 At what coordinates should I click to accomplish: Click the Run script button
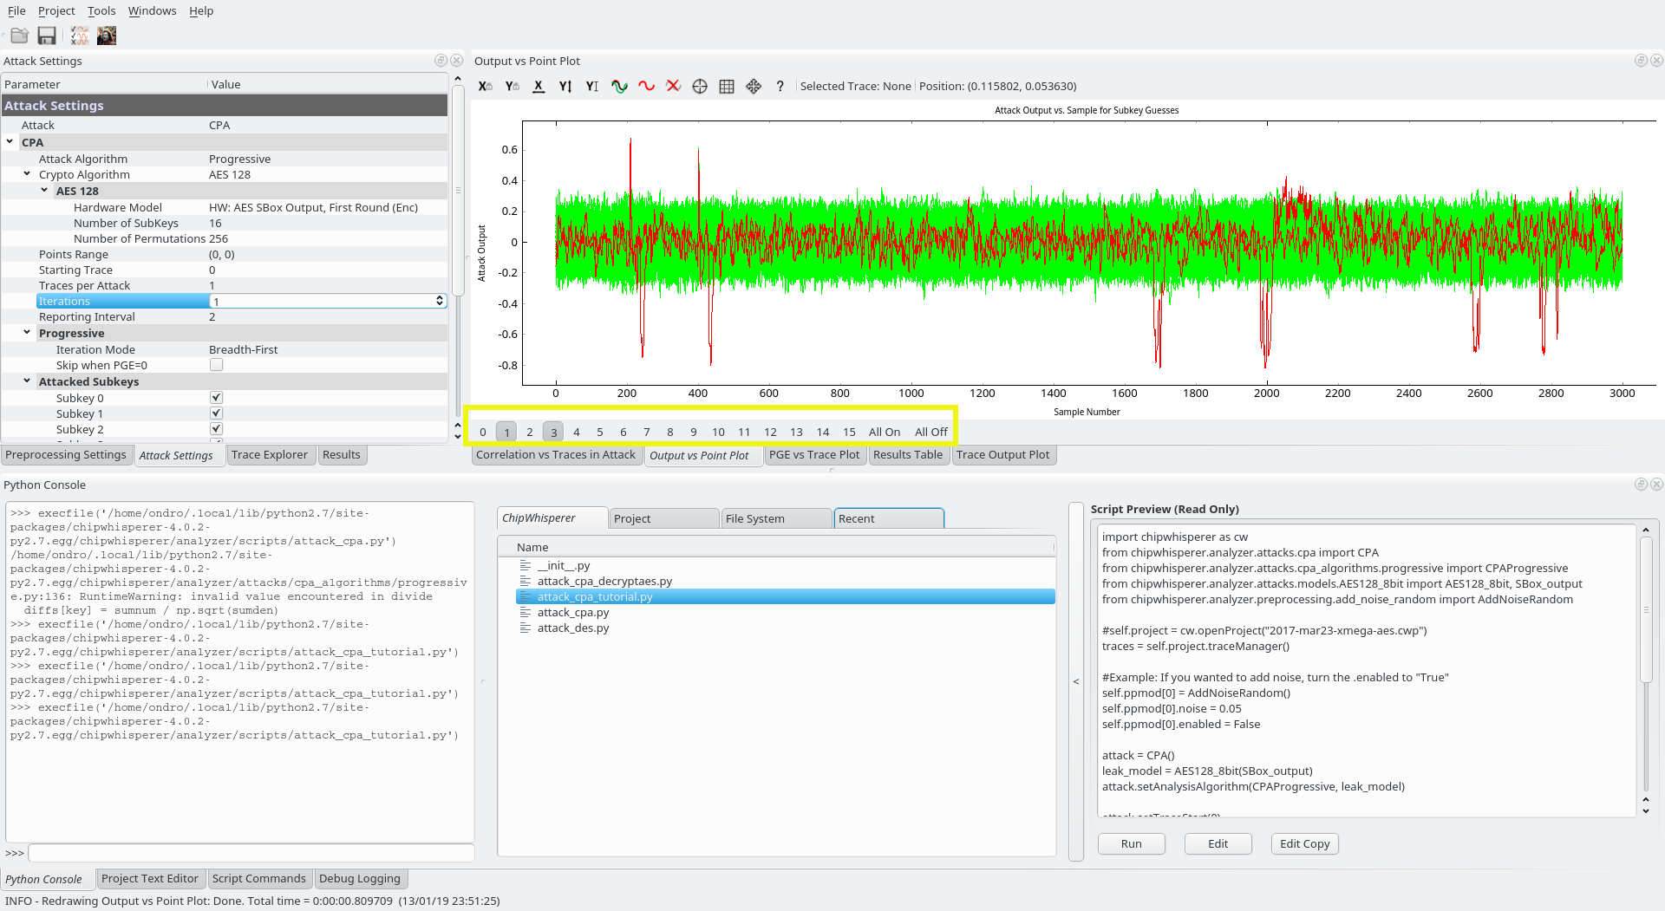point(1131,844)
